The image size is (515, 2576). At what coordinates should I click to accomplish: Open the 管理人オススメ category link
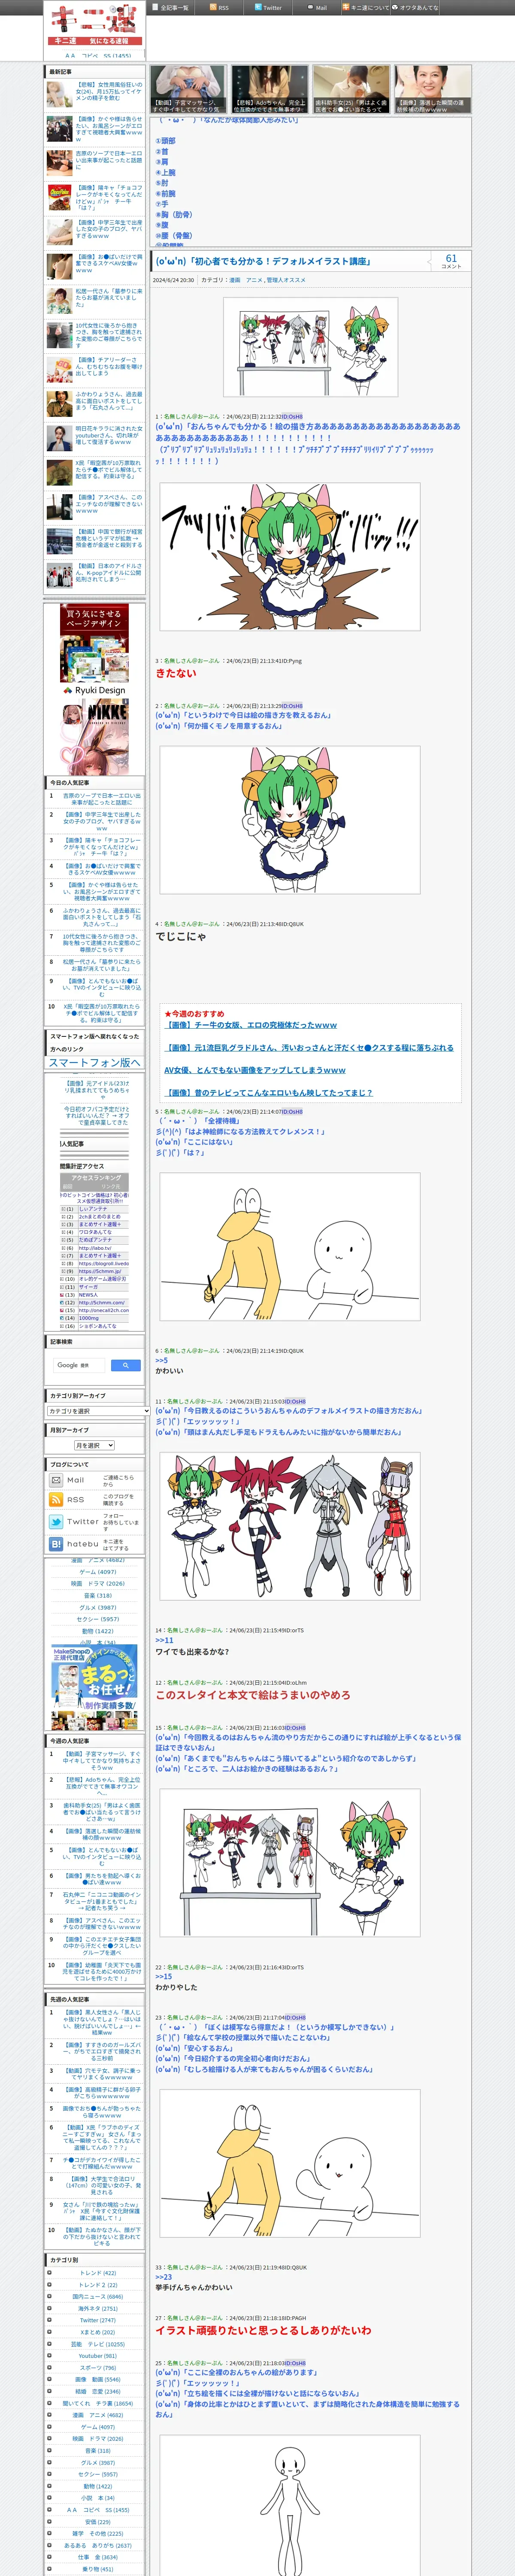pos(286,280)
